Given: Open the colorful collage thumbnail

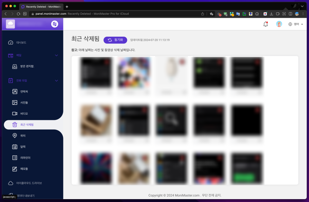Looking at the screenshot, I should (x=134, y=72).
